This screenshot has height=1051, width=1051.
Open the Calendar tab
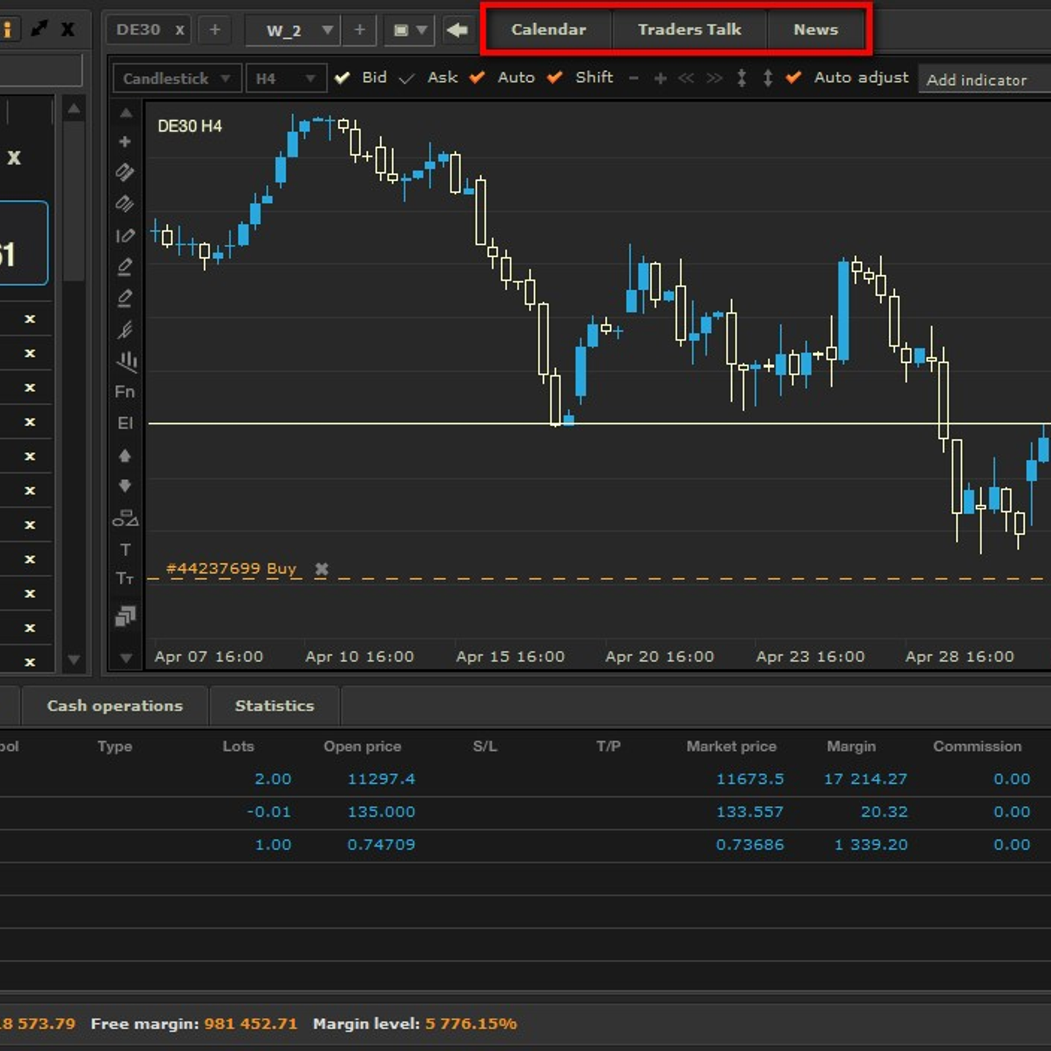coord(548,30)
